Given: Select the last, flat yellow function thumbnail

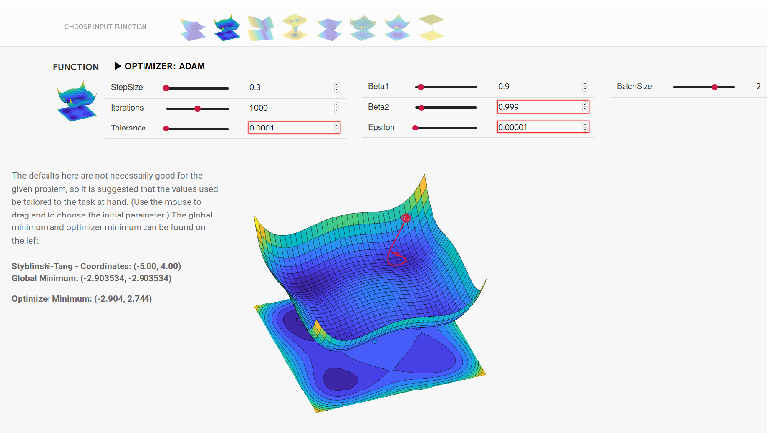Looking at the screenshot, I should point(432,27).
